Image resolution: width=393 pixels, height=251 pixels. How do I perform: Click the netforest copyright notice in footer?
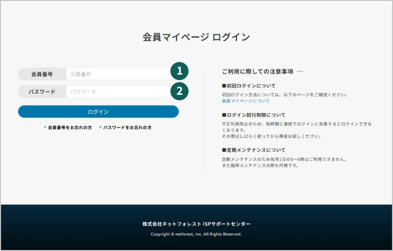tap(196, 234)
